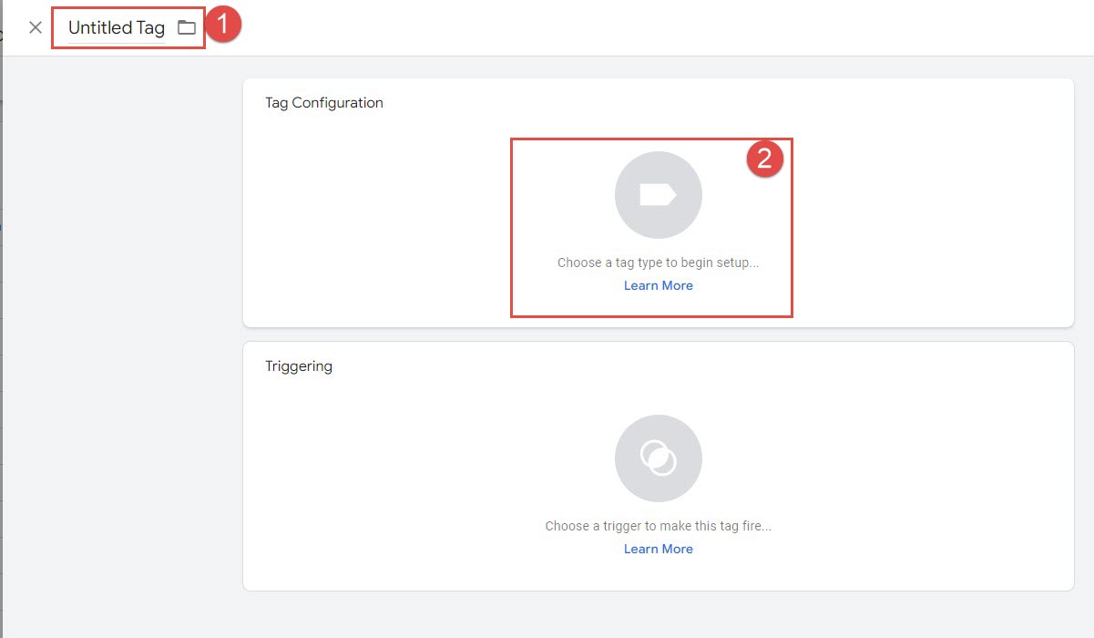Viewport: 1094px width, 638px height.
Task: Rename the Untitled Tag name field
Action: click(x=117, y=28)
